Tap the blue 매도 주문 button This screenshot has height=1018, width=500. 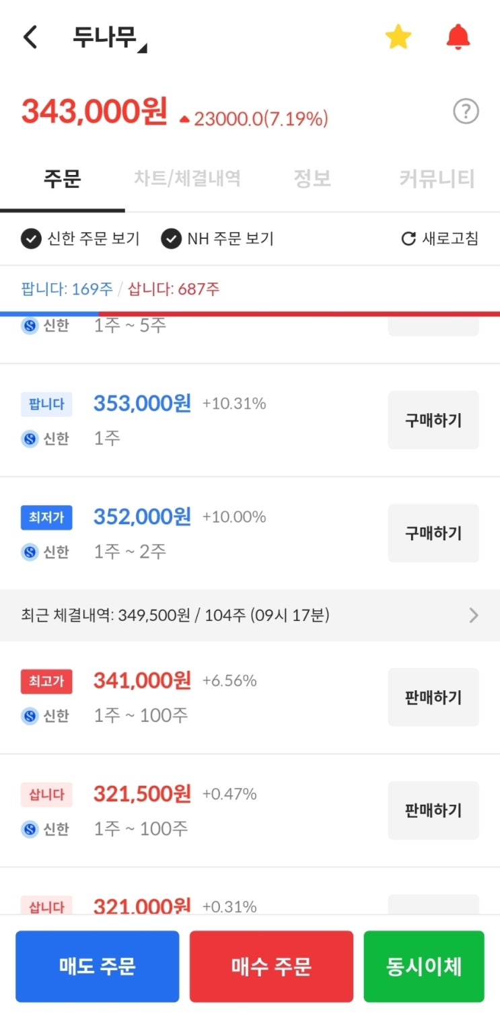(97, 966)
